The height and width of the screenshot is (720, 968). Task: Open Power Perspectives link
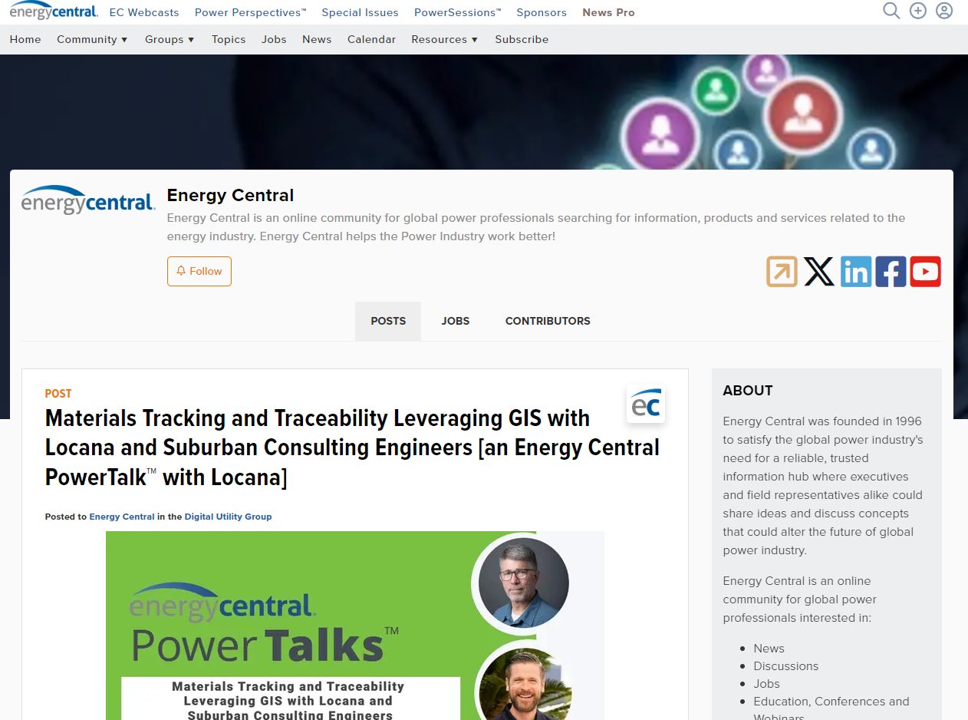[251, 12]
